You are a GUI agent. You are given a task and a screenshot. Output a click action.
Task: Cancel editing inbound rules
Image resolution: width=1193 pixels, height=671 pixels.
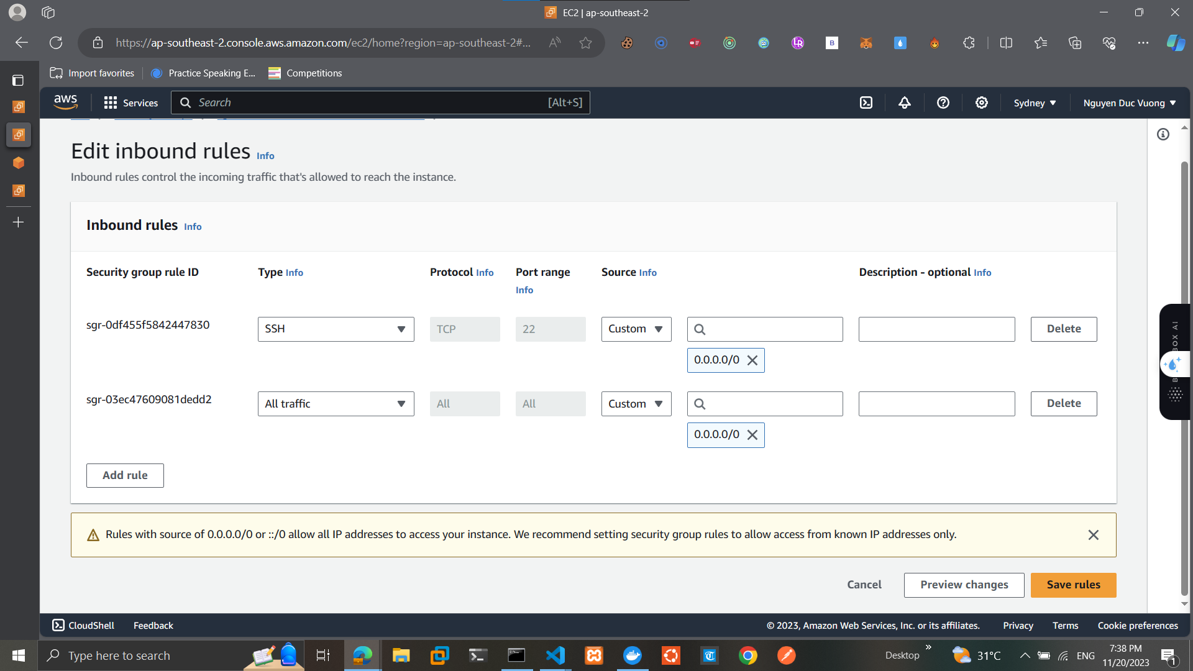click(864, 585)
